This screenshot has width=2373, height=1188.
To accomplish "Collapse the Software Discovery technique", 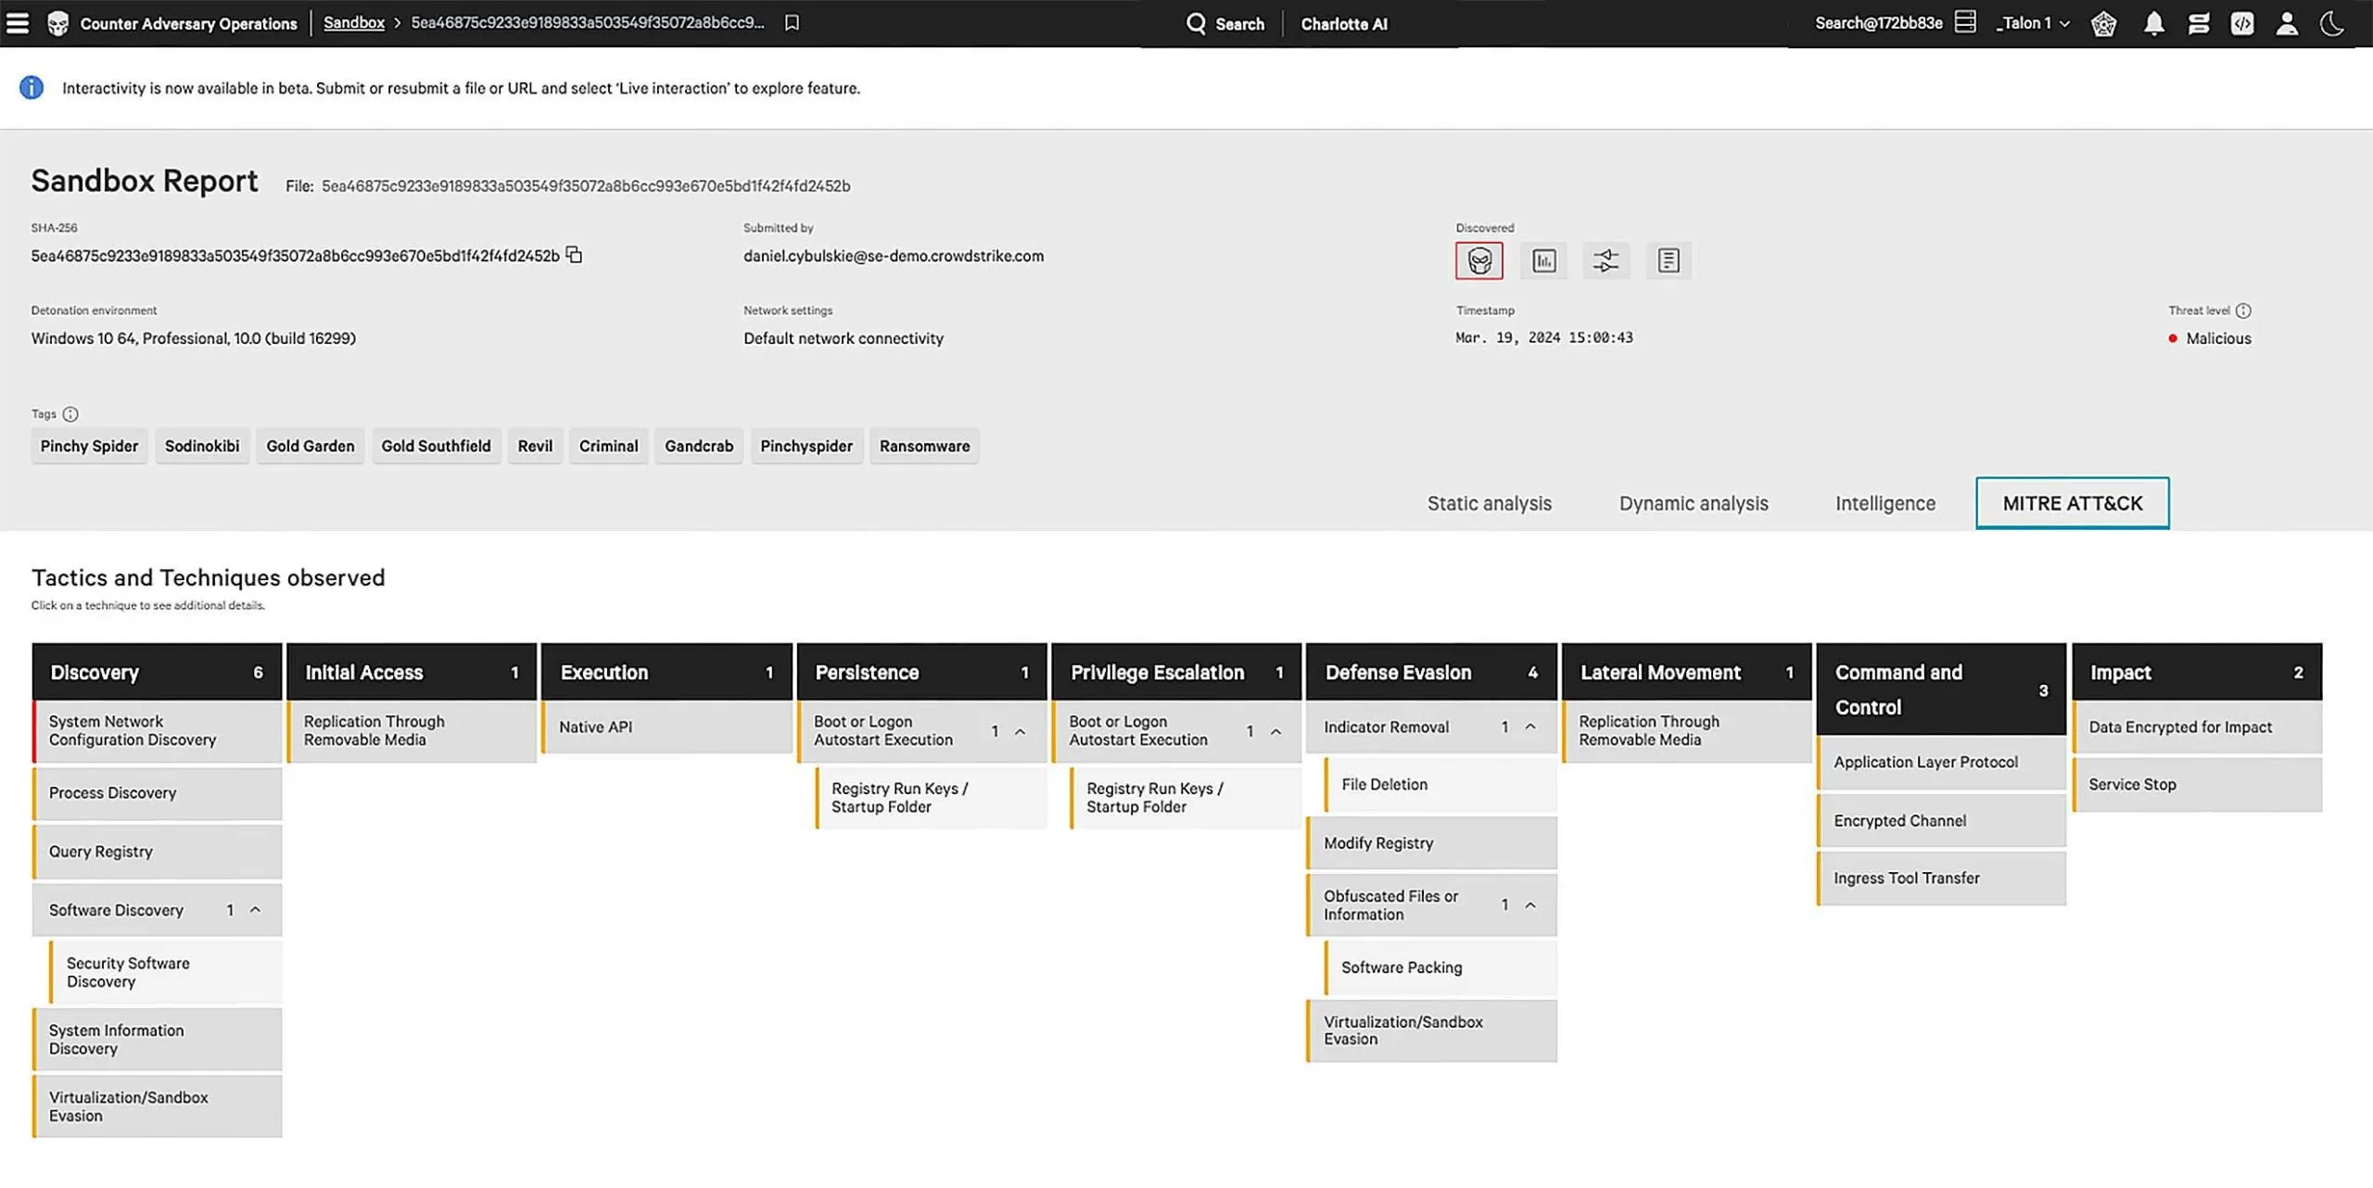I will 255,910.
